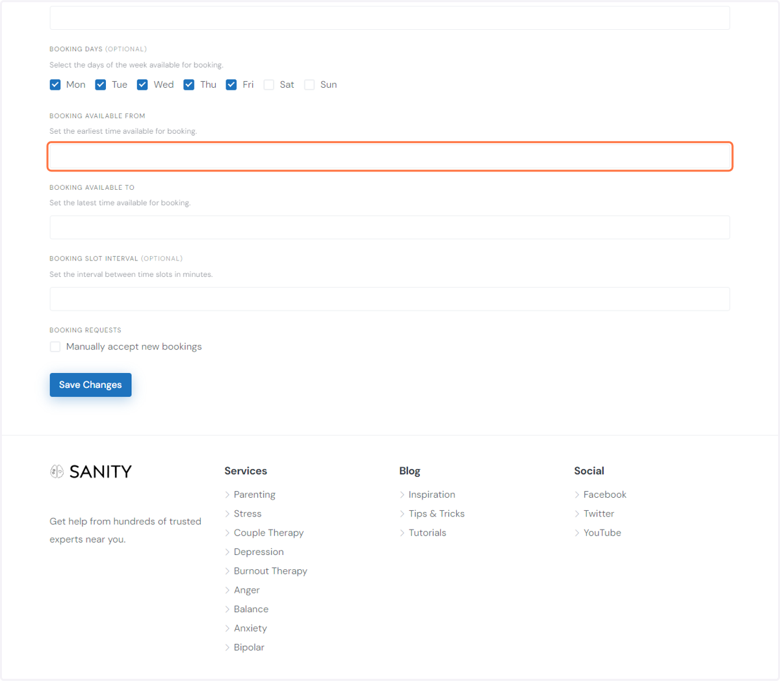Focus the Booking Slot Interval field
Image resolution: width=780 pixels, height=681 pixels.
(x=390, y=299)
